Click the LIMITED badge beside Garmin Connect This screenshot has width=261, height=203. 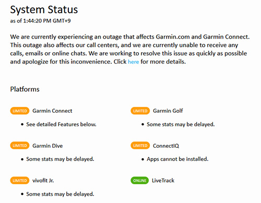[20, 111]
